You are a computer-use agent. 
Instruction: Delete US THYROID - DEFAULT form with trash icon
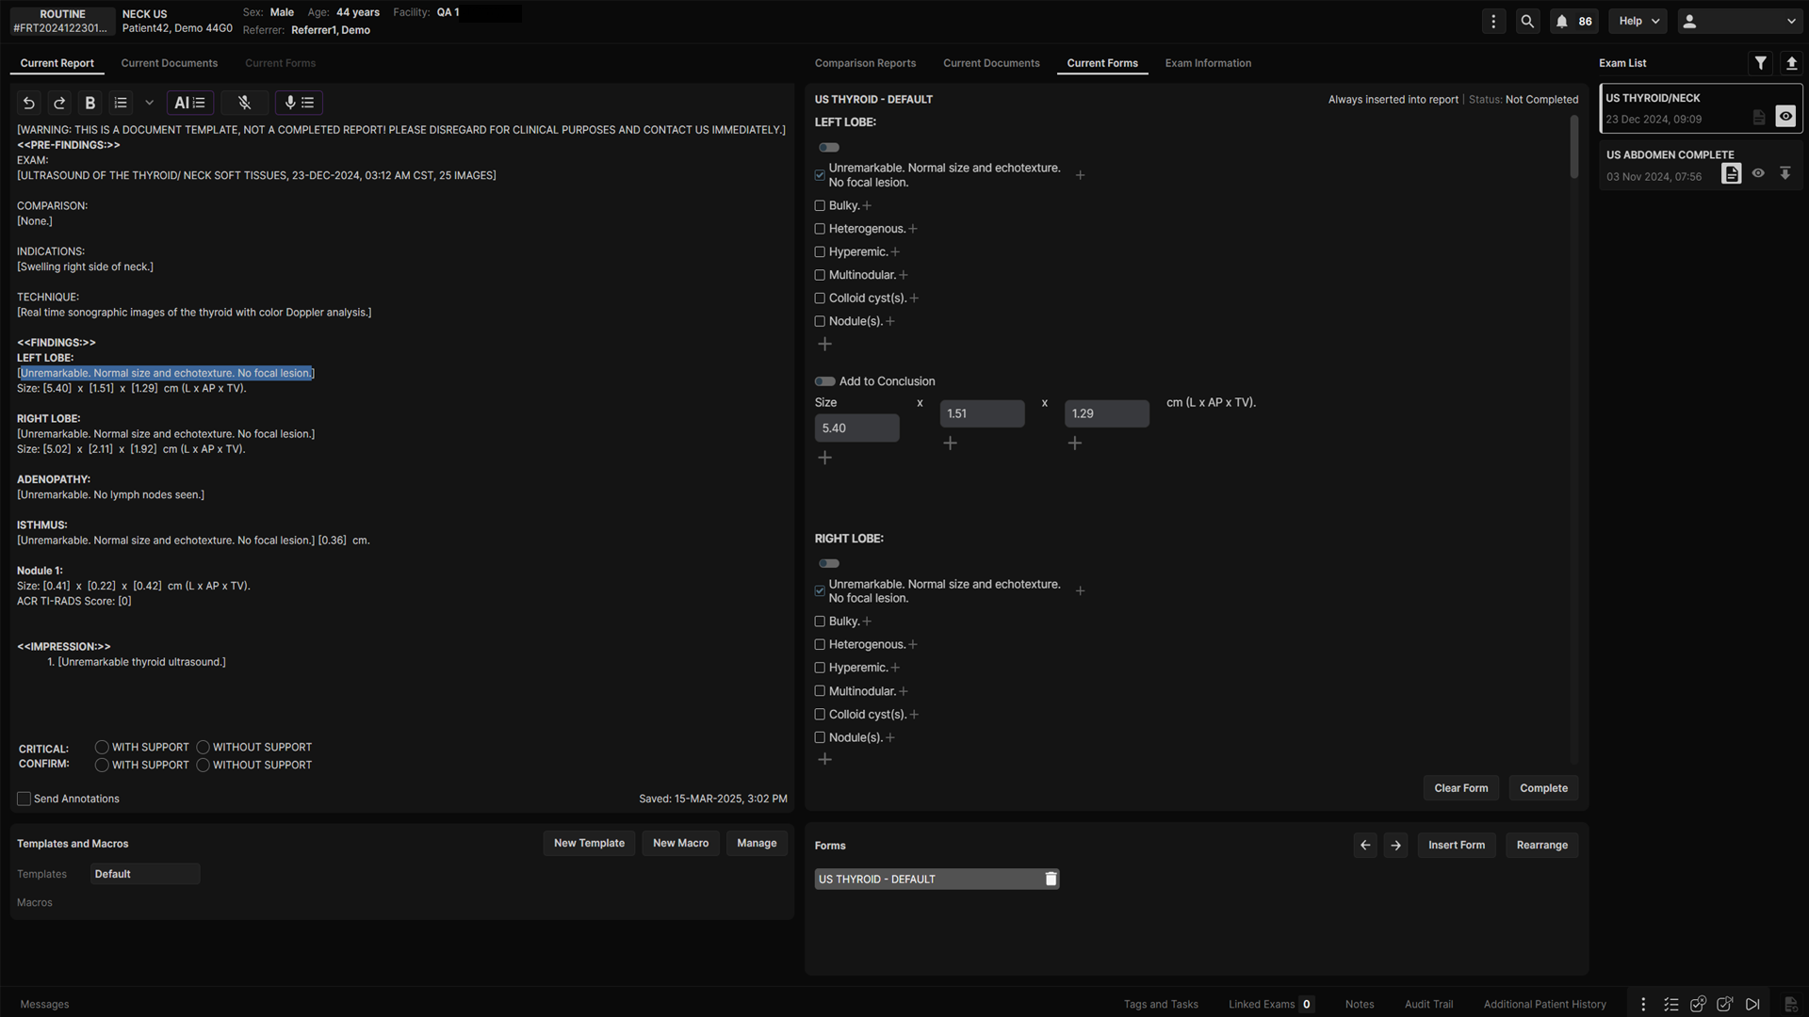(1051, 879)
